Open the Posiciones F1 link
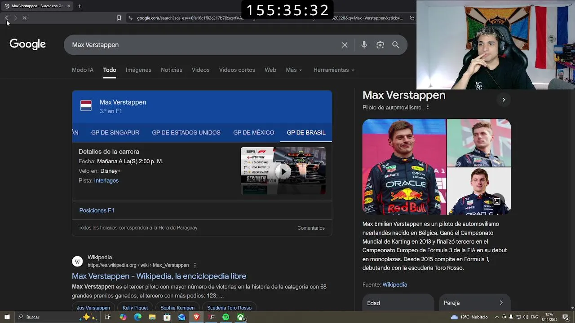The image size is (575, 323). point(97,210)
